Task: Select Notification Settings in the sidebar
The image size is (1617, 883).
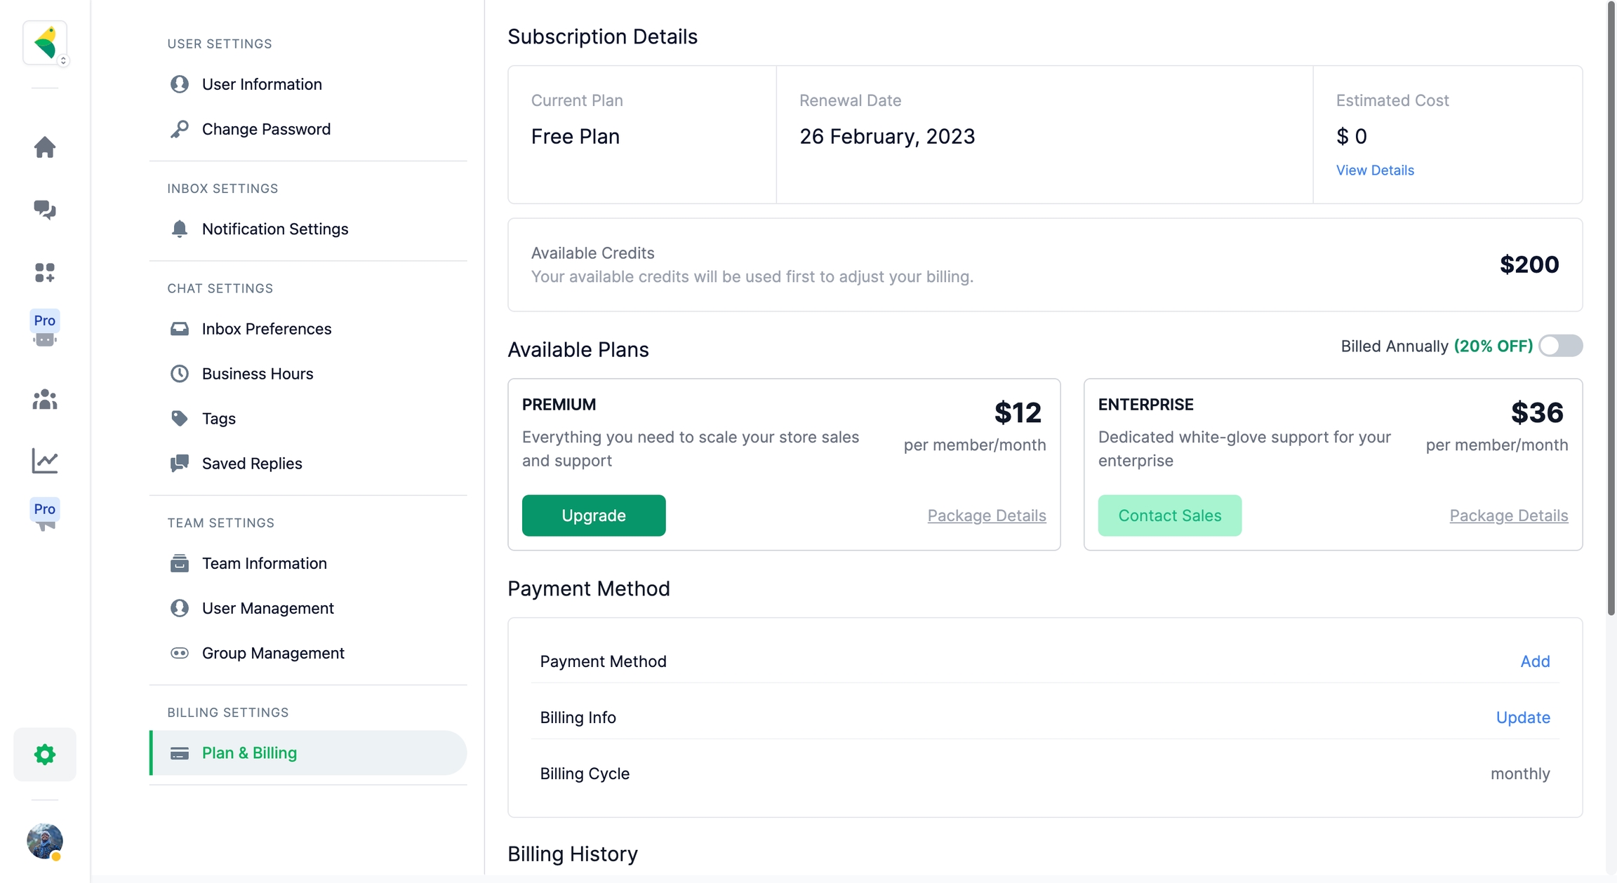Action: point(274,229)
